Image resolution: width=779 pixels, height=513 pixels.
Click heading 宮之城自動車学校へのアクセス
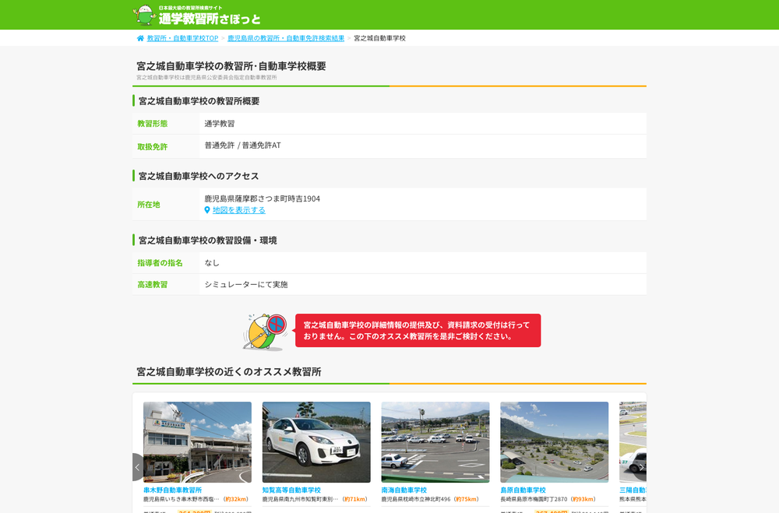point(199,176)
